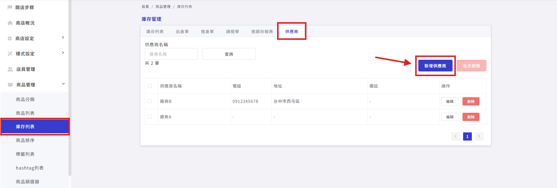Switch to the 調撥單 tab

233,32
